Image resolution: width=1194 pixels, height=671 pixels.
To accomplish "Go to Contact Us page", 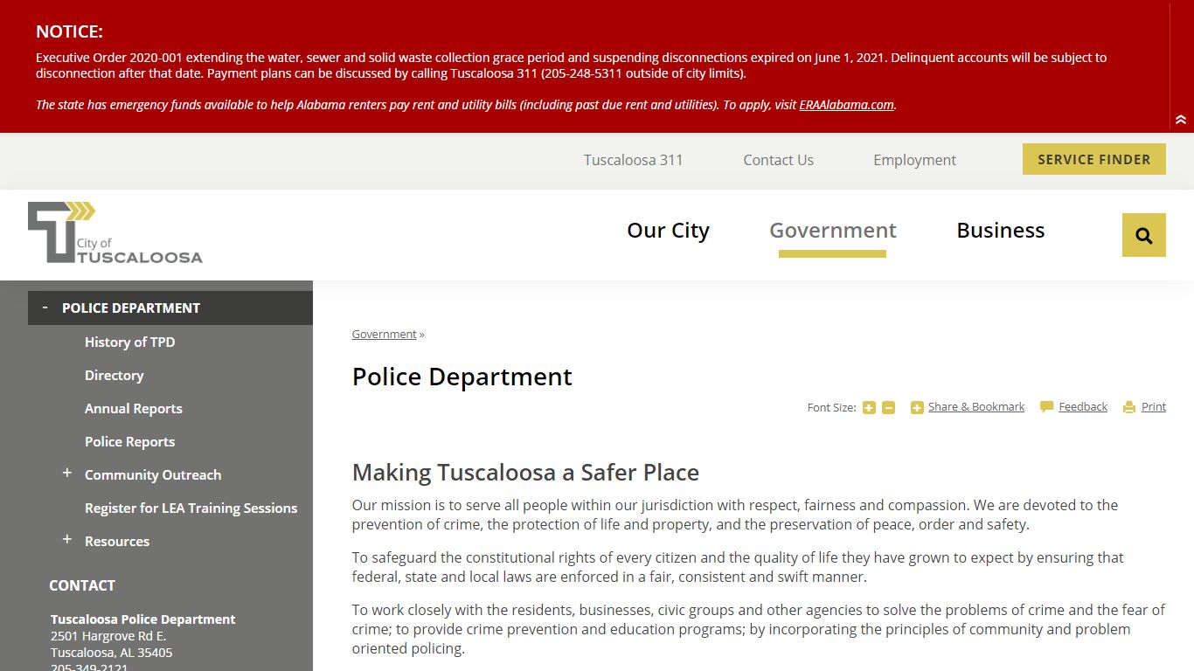I will (x=778, y=160).
